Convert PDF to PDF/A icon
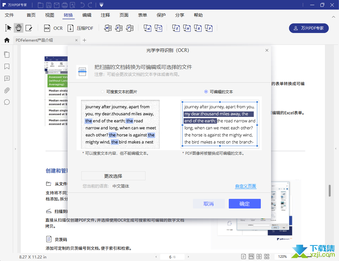 point(209,28)
